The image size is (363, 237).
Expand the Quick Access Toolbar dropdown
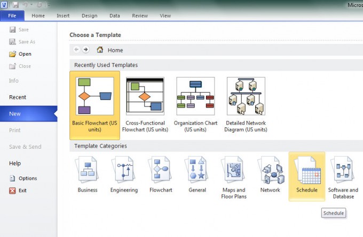49,5
